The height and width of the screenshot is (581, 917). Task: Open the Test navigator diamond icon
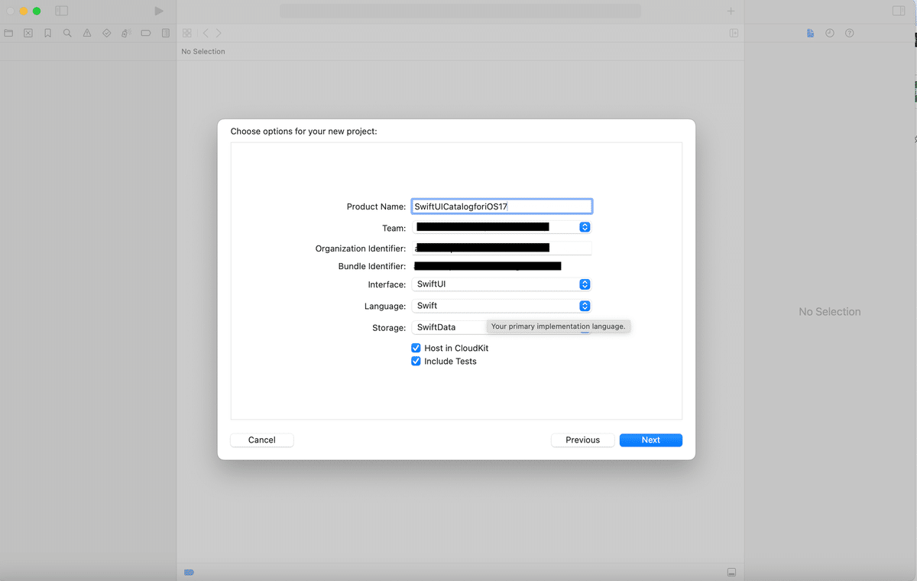[x=106, y=34]
